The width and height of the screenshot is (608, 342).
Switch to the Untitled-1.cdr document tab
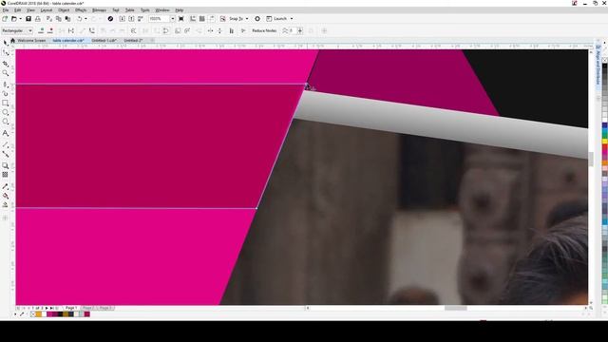click(104, 40)
